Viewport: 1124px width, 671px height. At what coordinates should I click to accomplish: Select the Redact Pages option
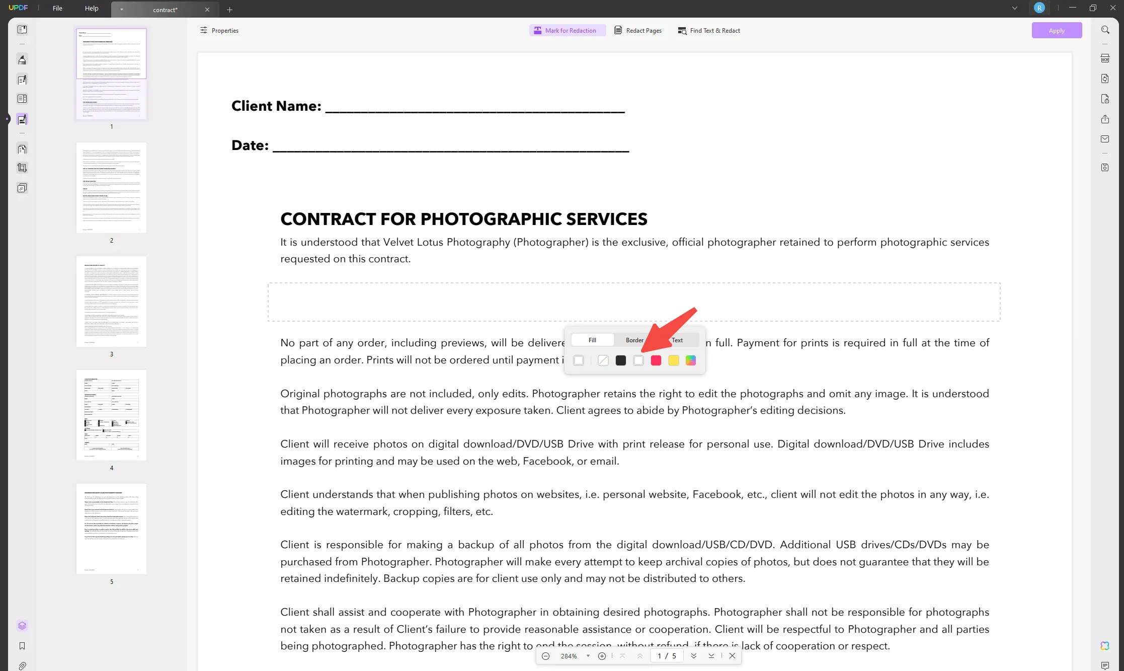(x=638, y=30)
